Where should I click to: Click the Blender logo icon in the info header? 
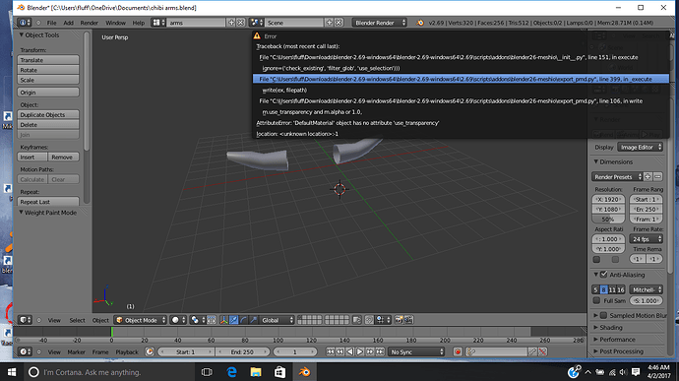coord(420,23)
